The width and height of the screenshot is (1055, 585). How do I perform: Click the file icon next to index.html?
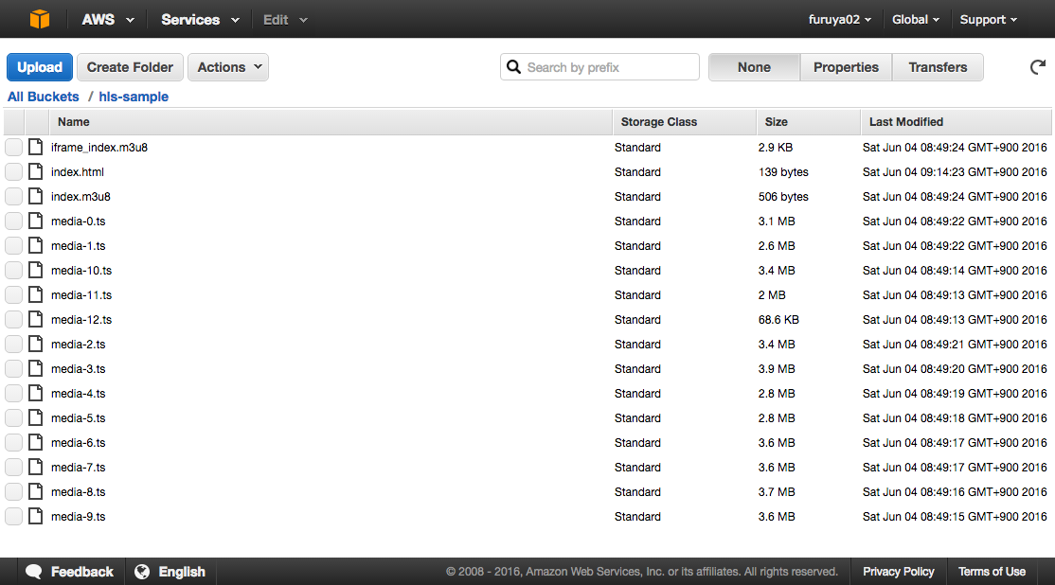click(x=36, y=172)
